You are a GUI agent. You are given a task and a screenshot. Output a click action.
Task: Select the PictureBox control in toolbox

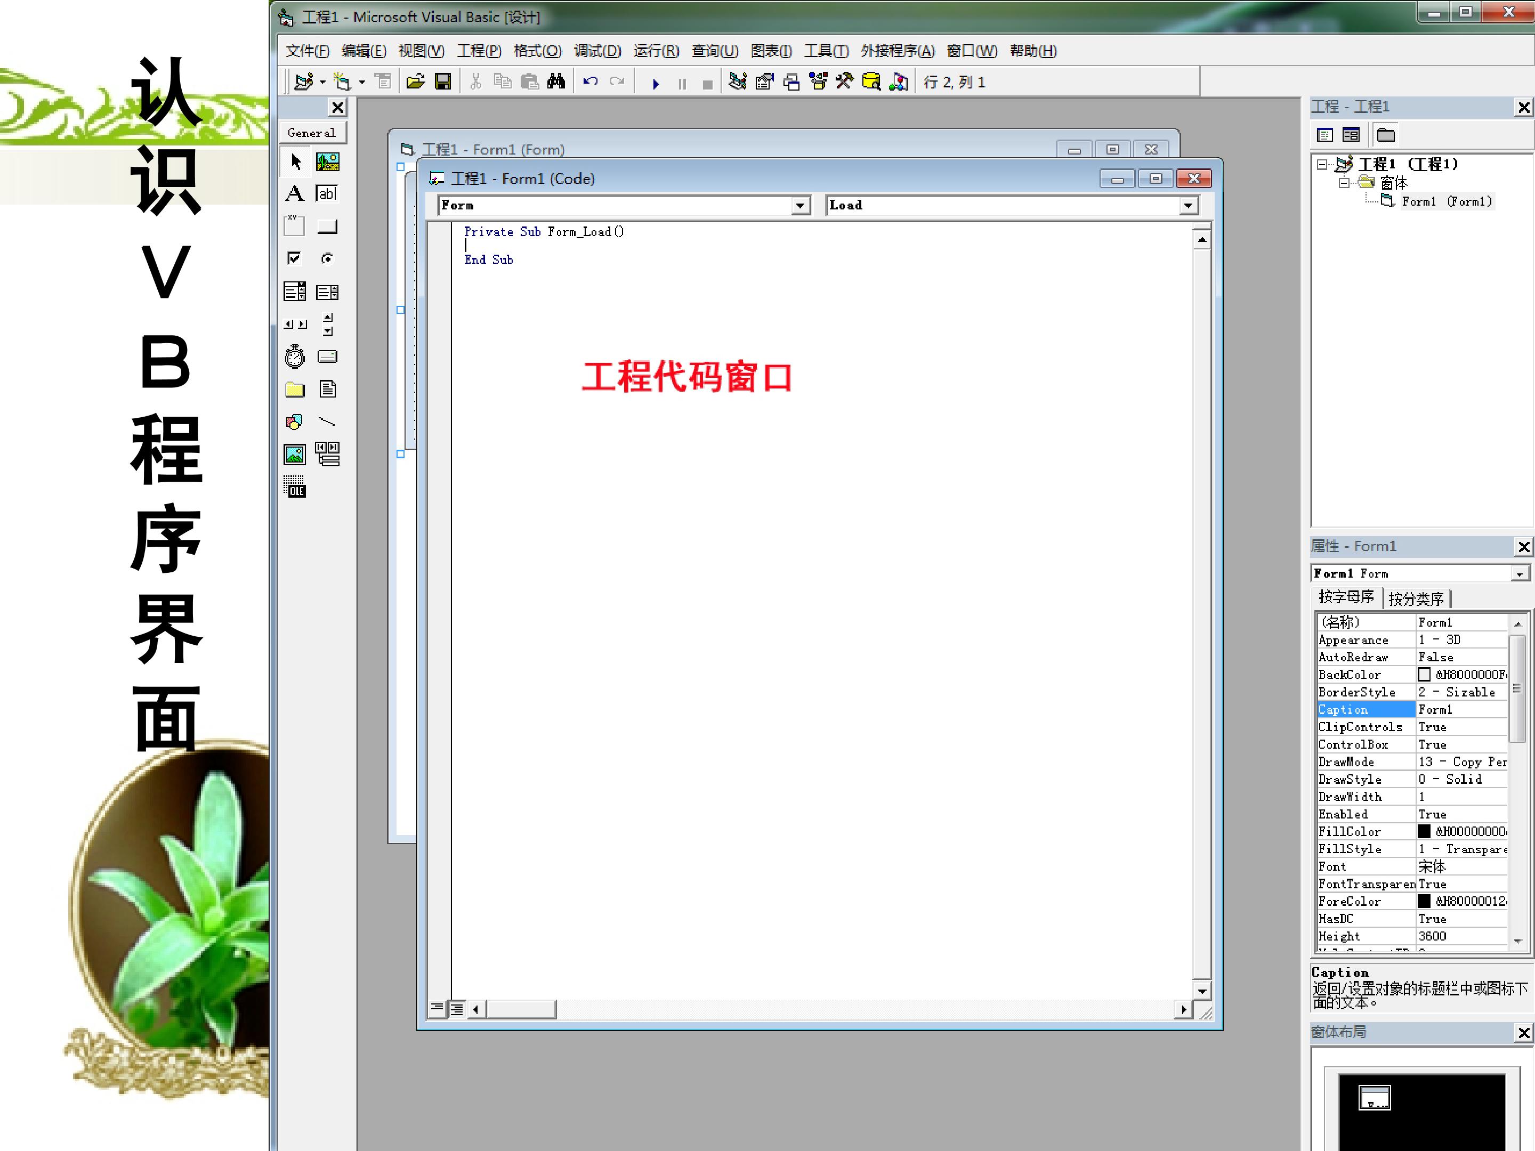tap(328, 161)
